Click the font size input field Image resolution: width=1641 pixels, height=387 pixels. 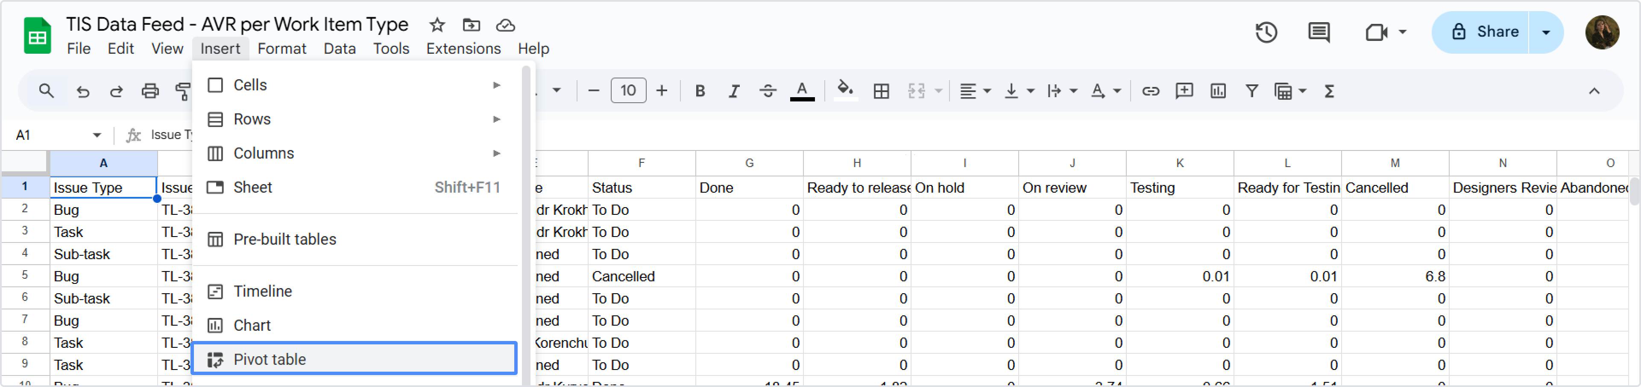[x=628, y=92]
